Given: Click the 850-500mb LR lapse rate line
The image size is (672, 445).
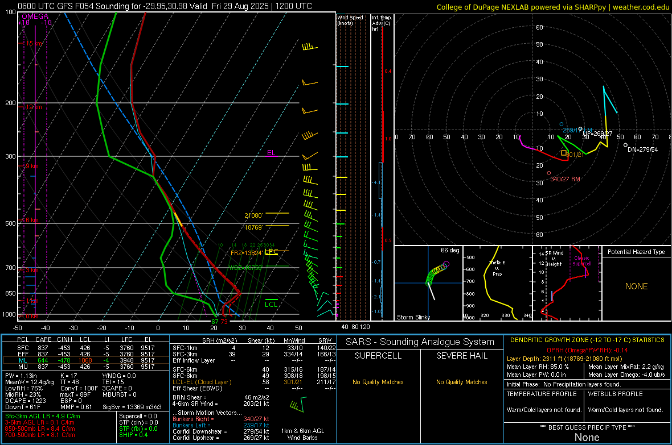Looking at the screenshot, I should (40, 429).
